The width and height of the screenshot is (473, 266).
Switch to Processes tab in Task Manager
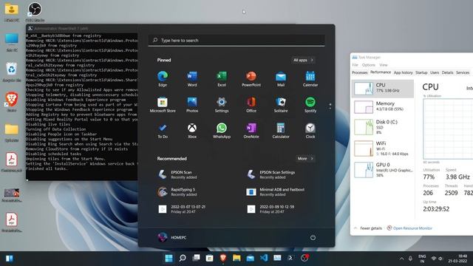point(360,72)
